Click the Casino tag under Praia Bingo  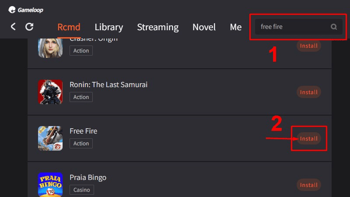pos(82,190)
